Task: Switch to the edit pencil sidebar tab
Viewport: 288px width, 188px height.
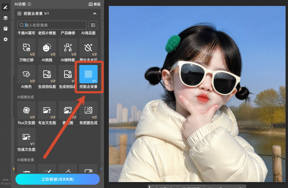Action: 6,7
